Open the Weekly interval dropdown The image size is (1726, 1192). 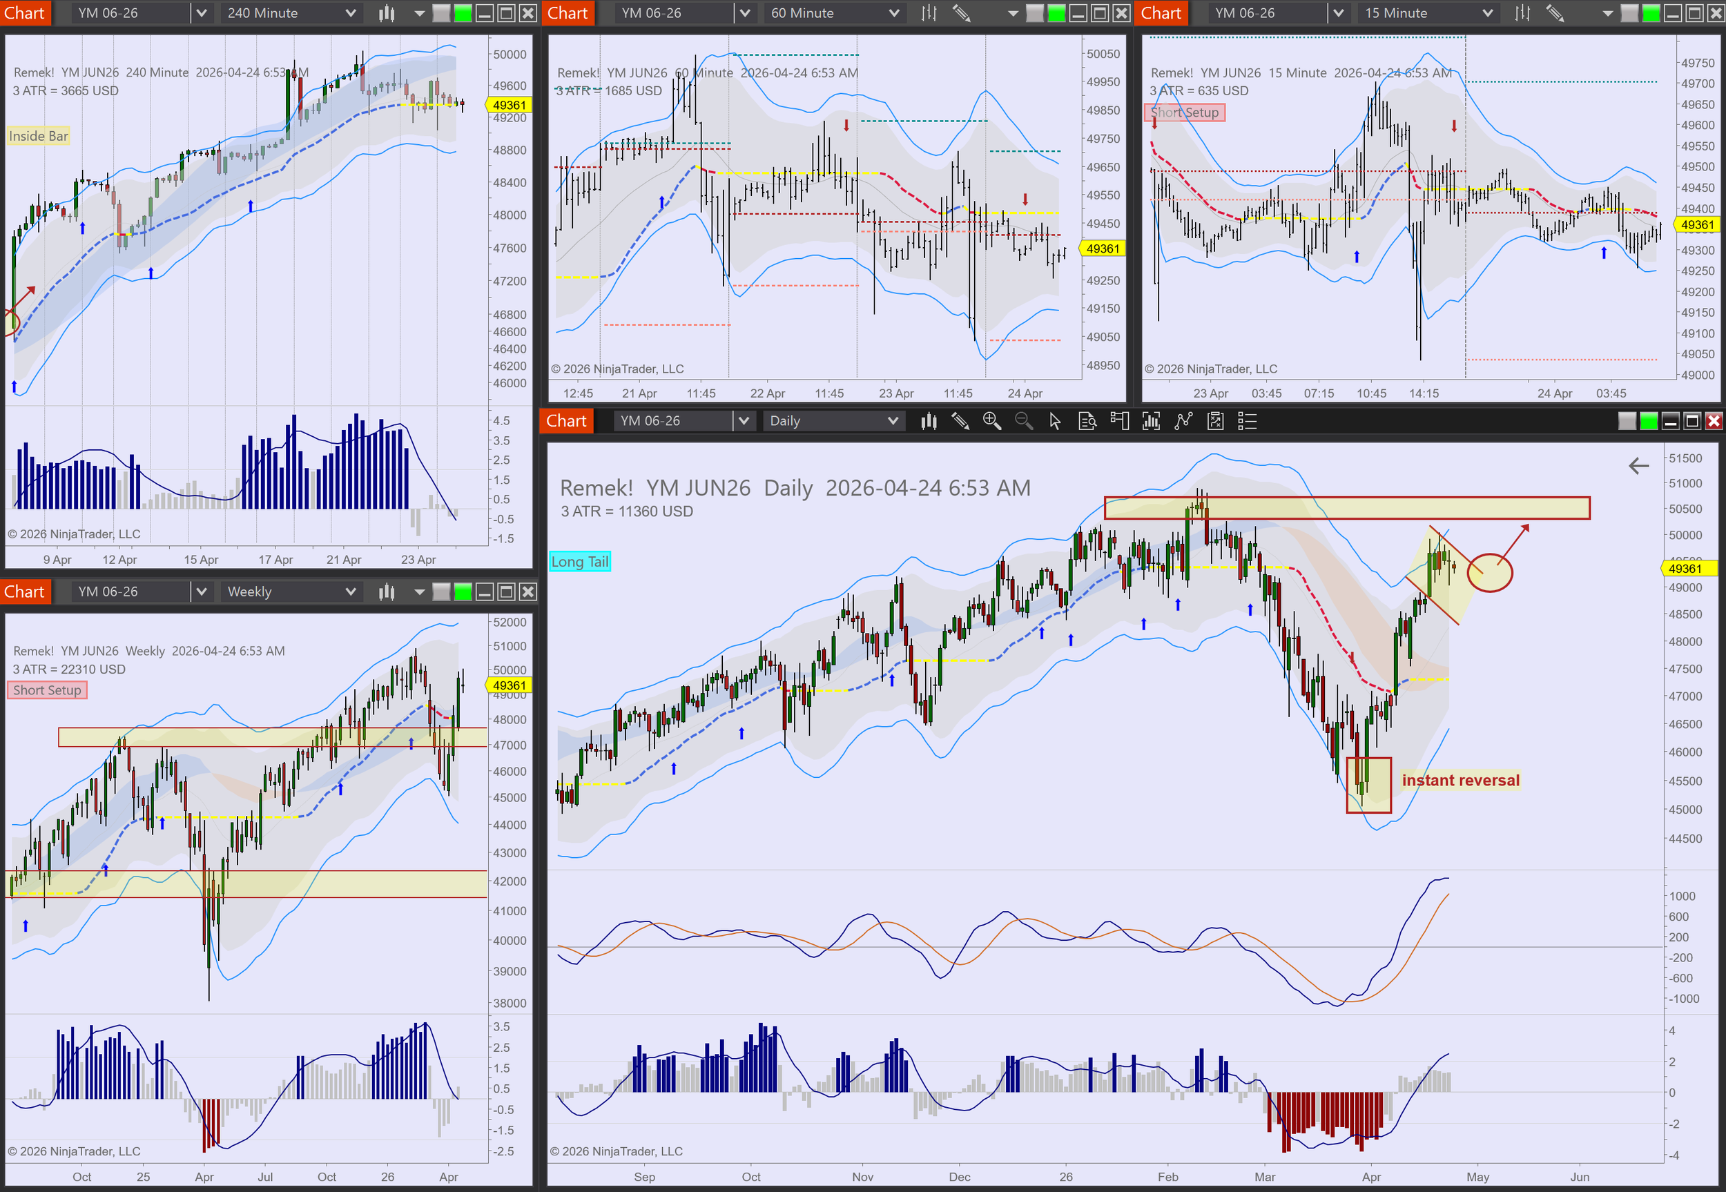tap(350, 592)
